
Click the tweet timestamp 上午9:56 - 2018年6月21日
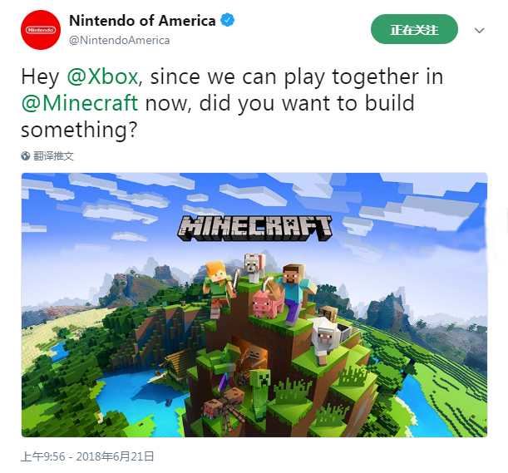coord(87,456)
